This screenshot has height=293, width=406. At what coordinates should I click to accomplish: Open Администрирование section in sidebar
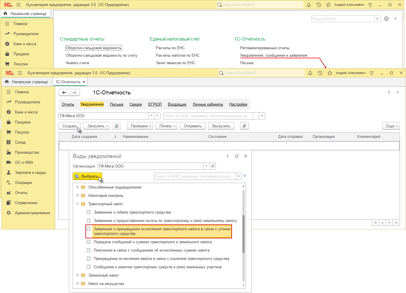click(33, 213)
